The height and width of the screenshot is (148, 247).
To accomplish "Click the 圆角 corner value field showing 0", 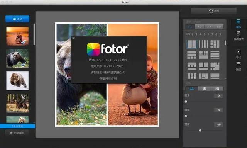I will tap(218, 95).
